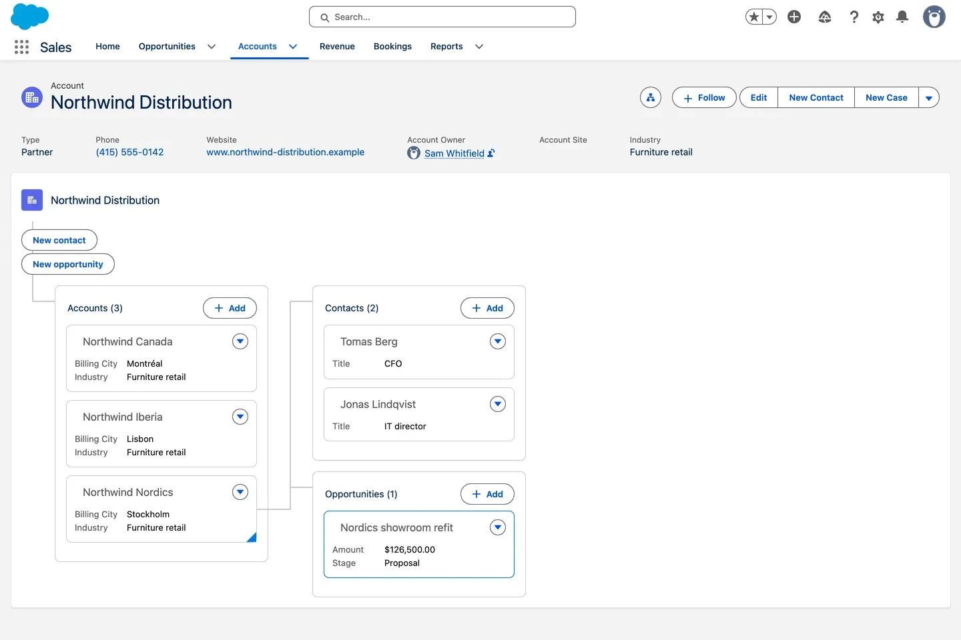Open Favorites star icon
961x640 pixels.
[754, 17]
